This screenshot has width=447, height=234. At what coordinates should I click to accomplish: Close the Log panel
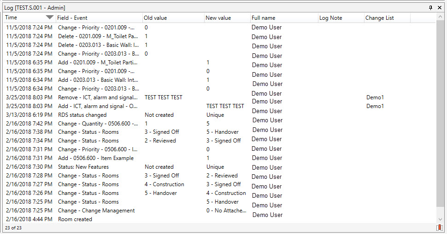(440, 8)
